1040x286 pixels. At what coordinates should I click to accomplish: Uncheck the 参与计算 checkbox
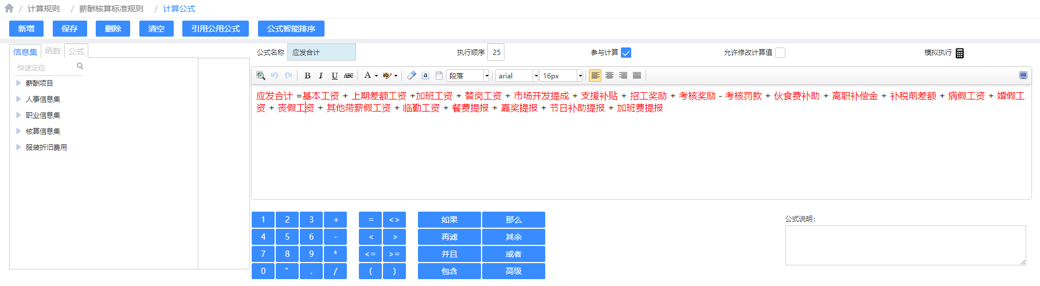pos(626,53)
